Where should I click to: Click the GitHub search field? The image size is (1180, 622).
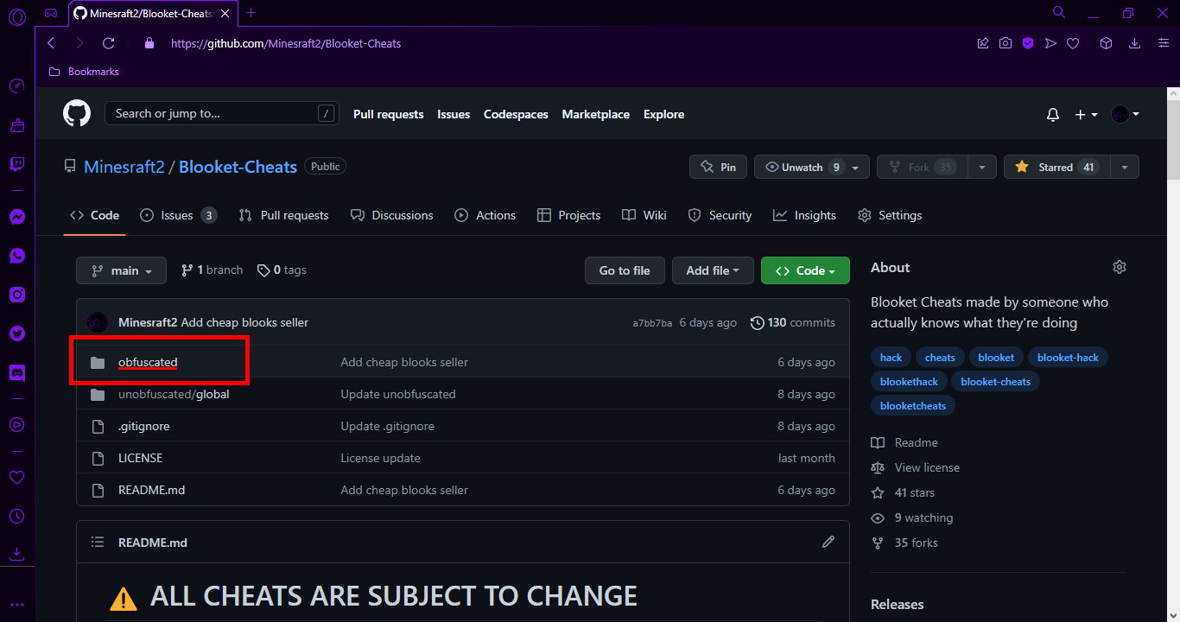tap(220, 113)
